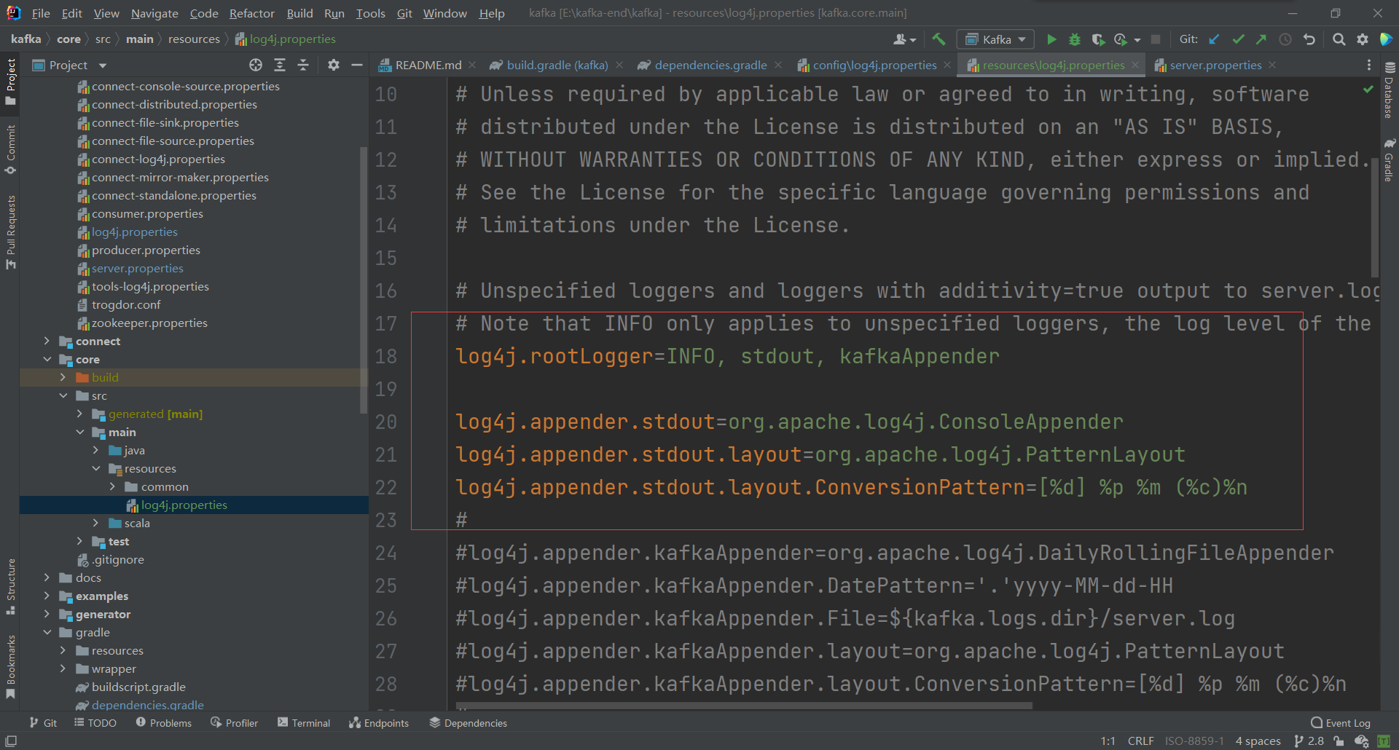This screenshot has height=750, width=1399.
Task: Open the Build menu
Action: [299, 13]
